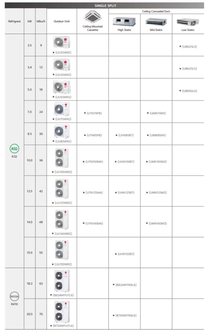Click the Low Static duct unit image
The height and width of the screenshot is (334, 213).
point(188,21)
